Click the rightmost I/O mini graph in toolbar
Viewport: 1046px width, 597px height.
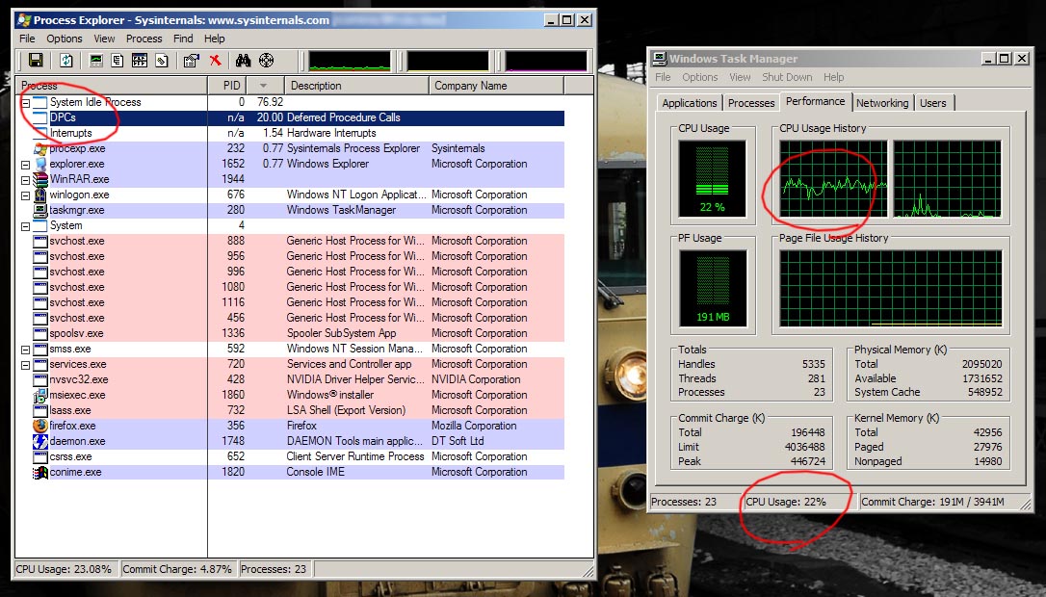tap(546, 61)
